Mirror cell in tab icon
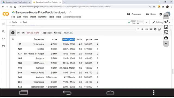This screenshot has height=98, width=174. [160, 29]
